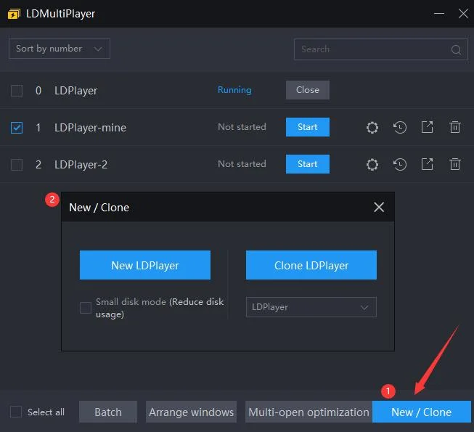The image size is (474, 432).
Task: Click the Running status text
Action: coord(234,90)
